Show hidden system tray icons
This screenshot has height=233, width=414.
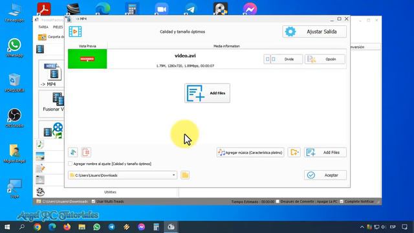pos(362,227)
